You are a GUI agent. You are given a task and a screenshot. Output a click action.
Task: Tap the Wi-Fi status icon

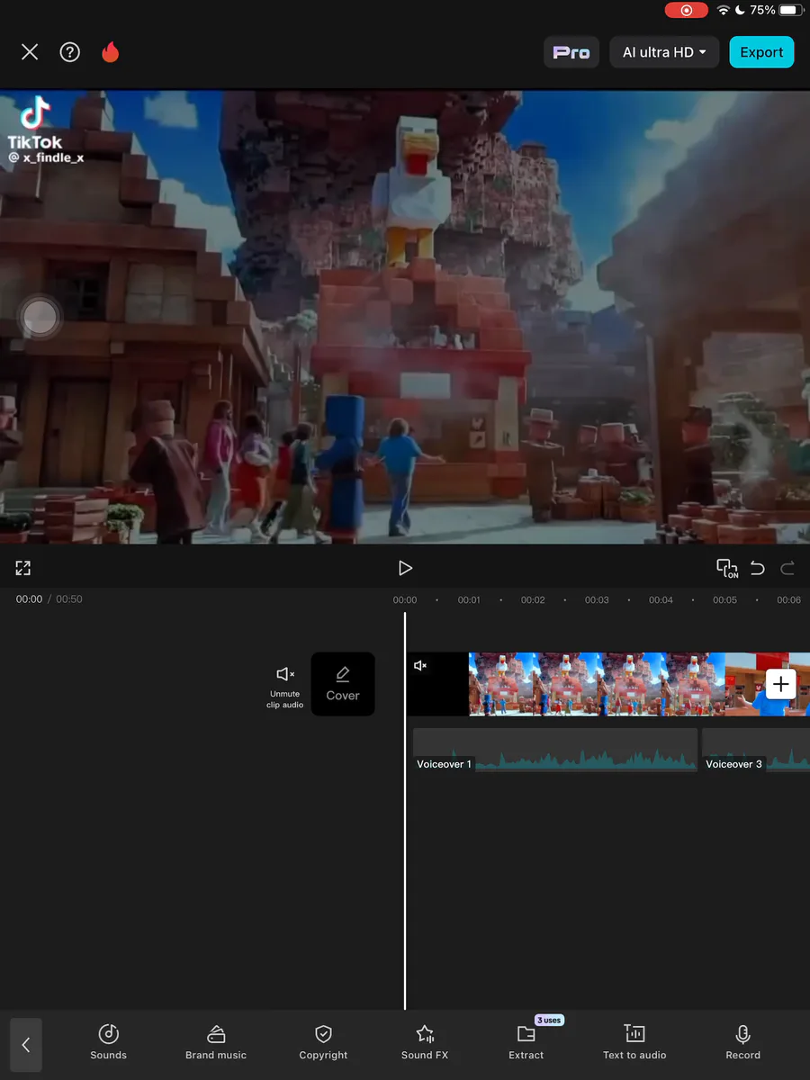tap(724, 10)
